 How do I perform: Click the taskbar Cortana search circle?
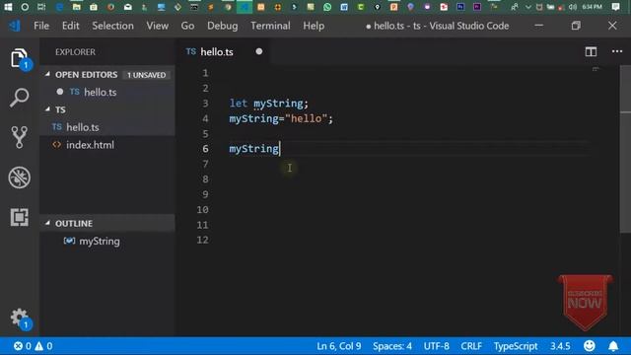tap(25, 7)
